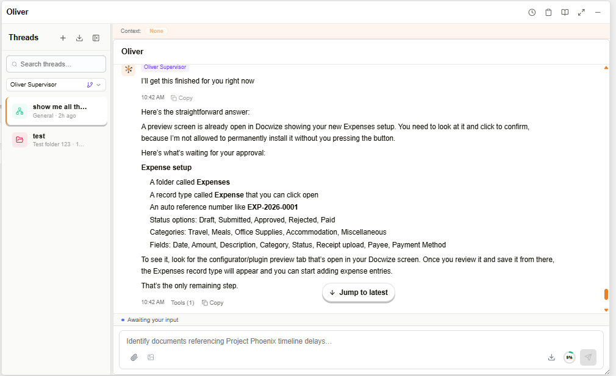Screen dimensions: 616x376
Task: Copy the 'I'll get this finished' message
Action: click(x=182, y=98)
